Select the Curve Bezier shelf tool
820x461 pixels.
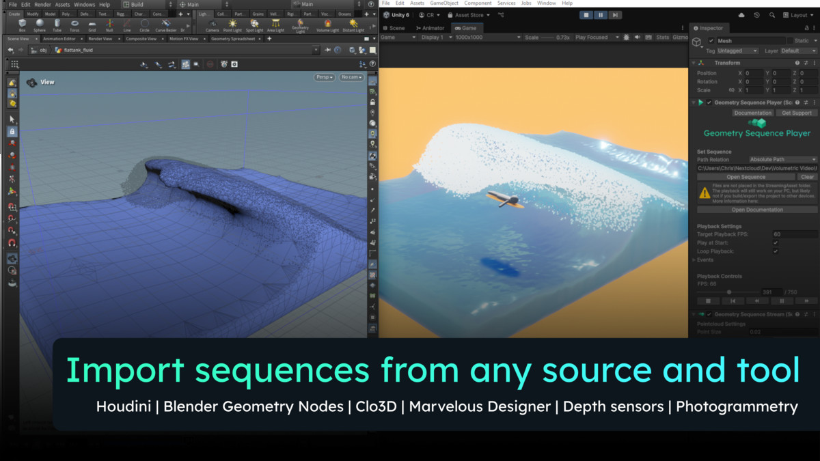pos(165,25)
